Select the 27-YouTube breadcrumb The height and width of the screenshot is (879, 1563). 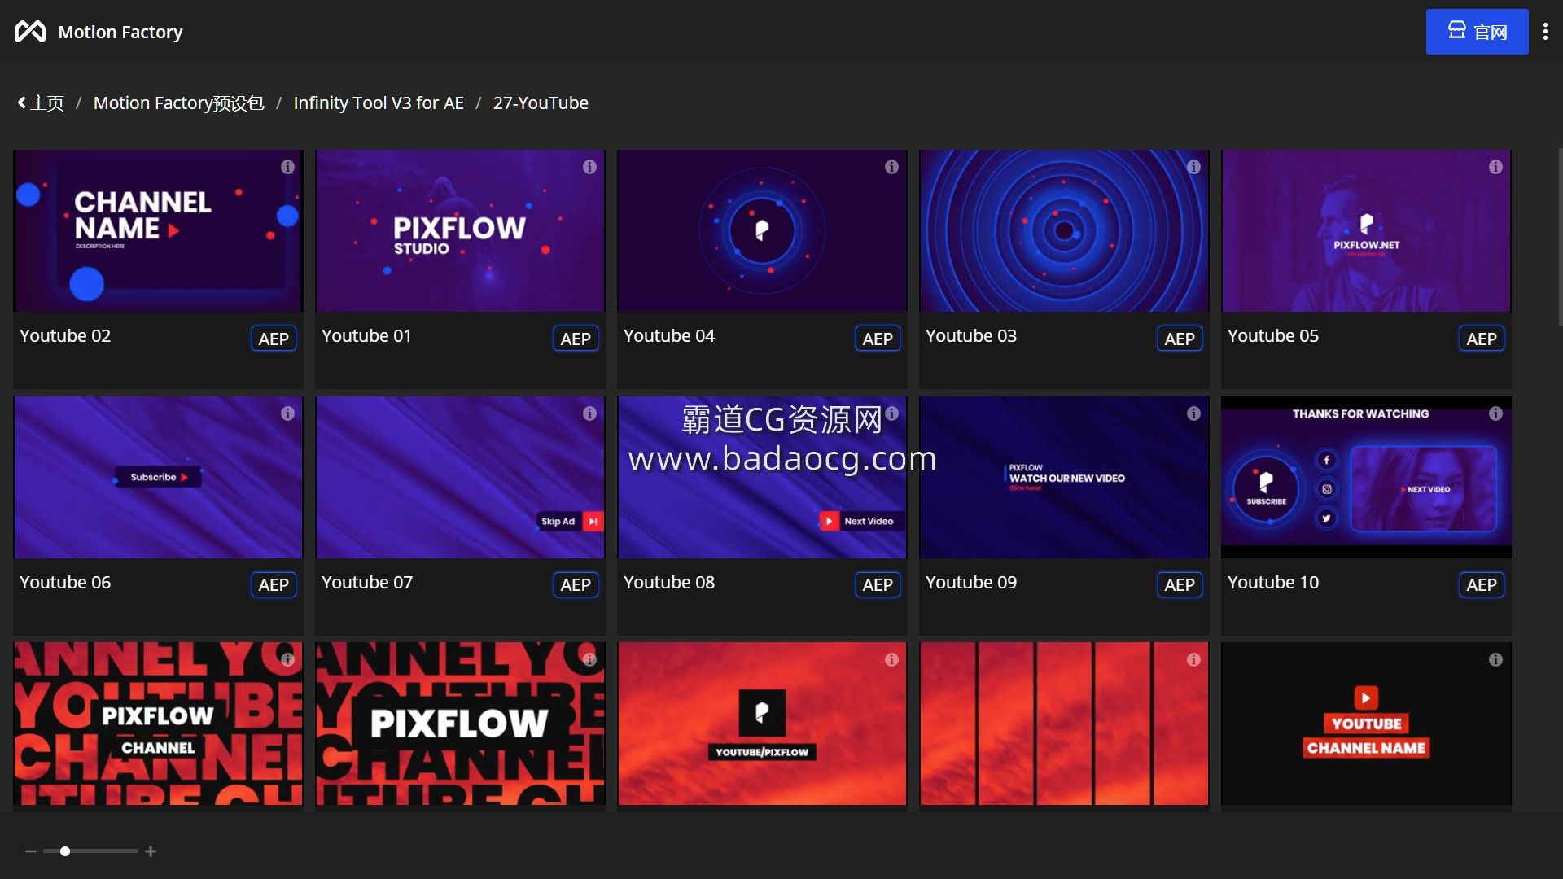click(x=541, y=103)
